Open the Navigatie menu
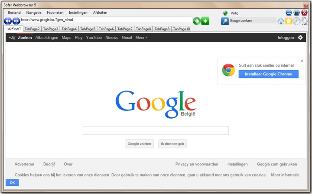The height and width of the screenshot is (194, 312). (34, 13)
